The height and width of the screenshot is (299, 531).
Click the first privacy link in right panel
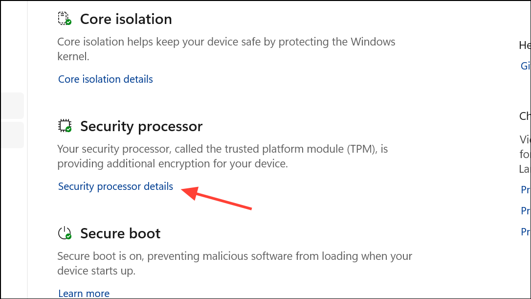[526, 189]
